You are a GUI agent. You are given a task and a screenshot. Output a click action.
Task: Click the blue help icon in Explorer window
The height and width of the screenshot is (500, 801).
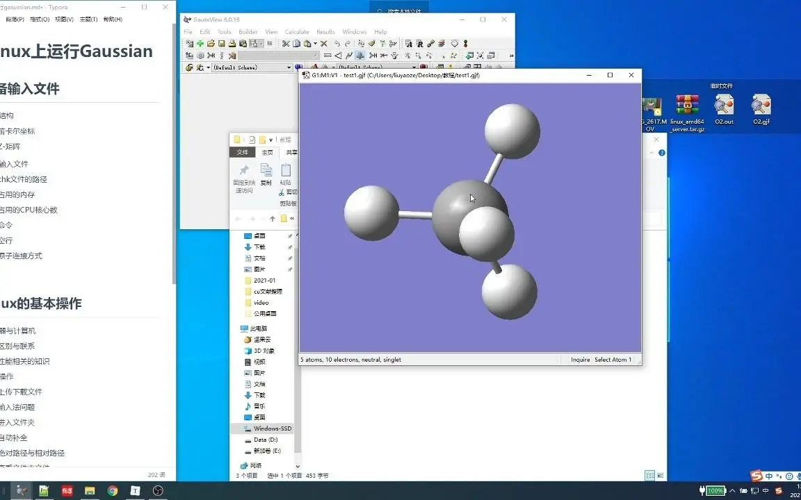pos(662,153)
